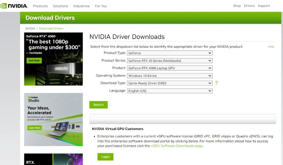Click the NVIDIA logo
The width and height of the screenshot is (283, 165).
pos(14,6)
